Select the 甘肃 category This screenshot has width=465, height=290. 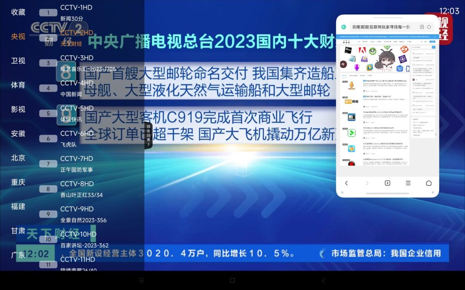pos(18,230)
